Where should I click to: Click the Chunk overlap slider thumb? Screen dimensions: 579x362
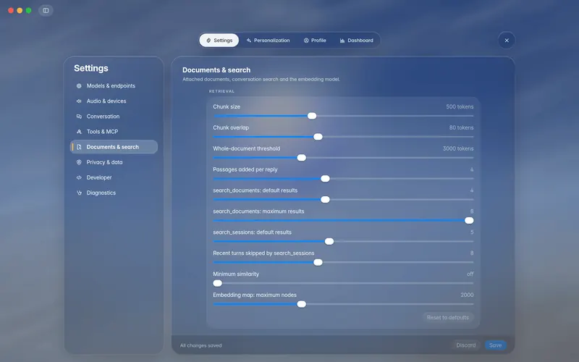[x=318, y=137]
